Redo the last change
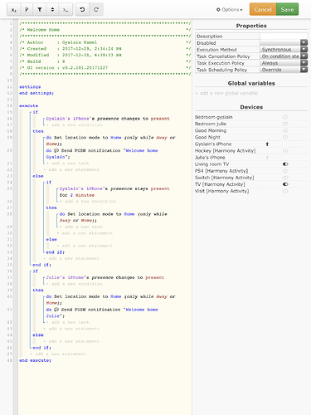311x415 pixels. point(96,10)
